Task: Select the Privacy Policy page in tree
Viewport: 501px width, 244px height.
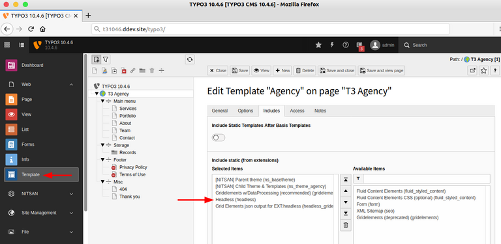Action: click(x=133, y=167)
